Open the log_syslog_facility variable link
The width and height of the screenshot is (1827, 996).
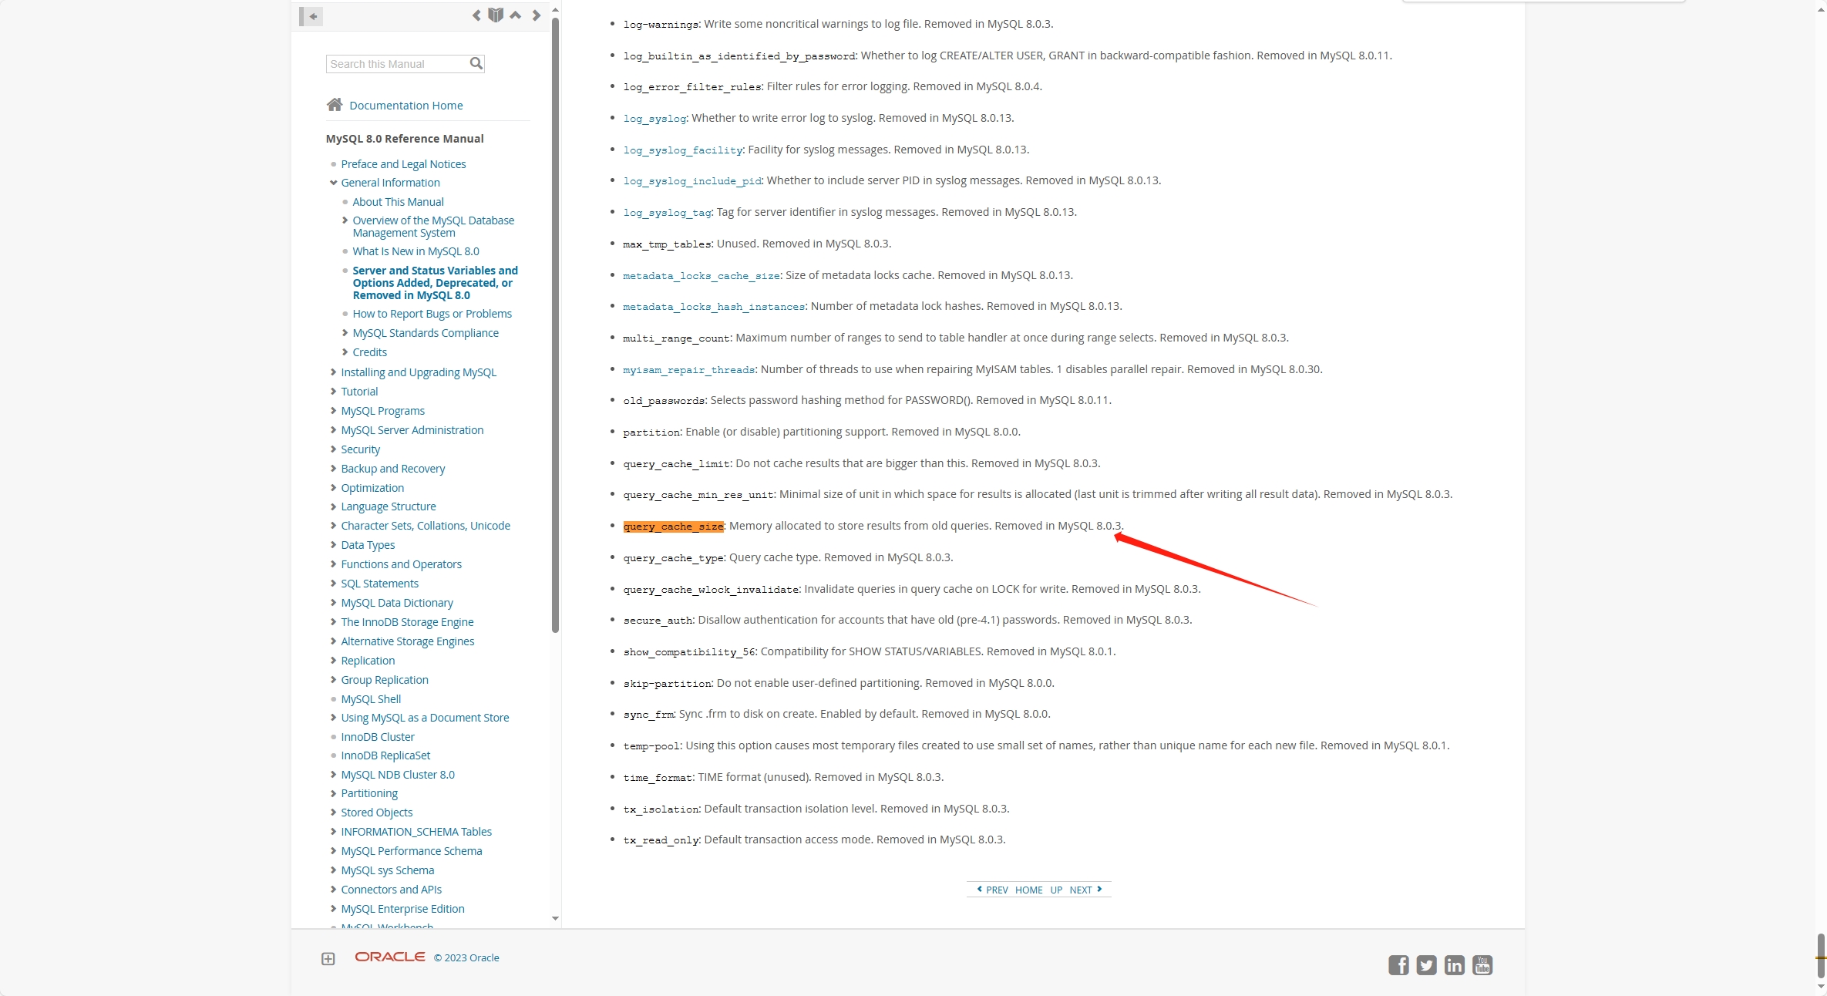click(683, 150)
